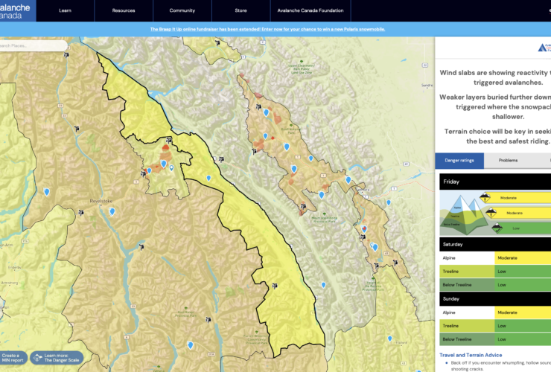
Task: Focus the Search Places input field
Action: pos(34,45)
